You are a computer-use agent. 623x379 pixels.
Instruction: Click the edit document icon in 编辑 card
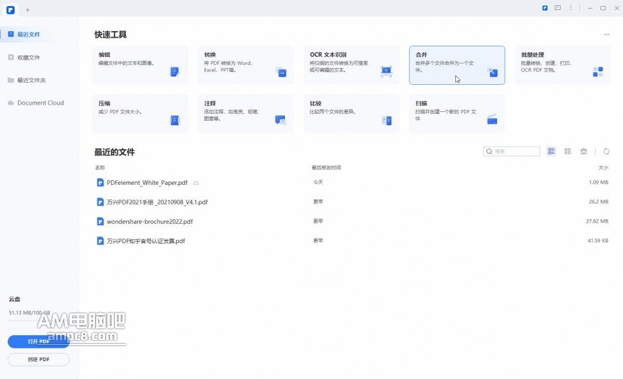(174, 72)
